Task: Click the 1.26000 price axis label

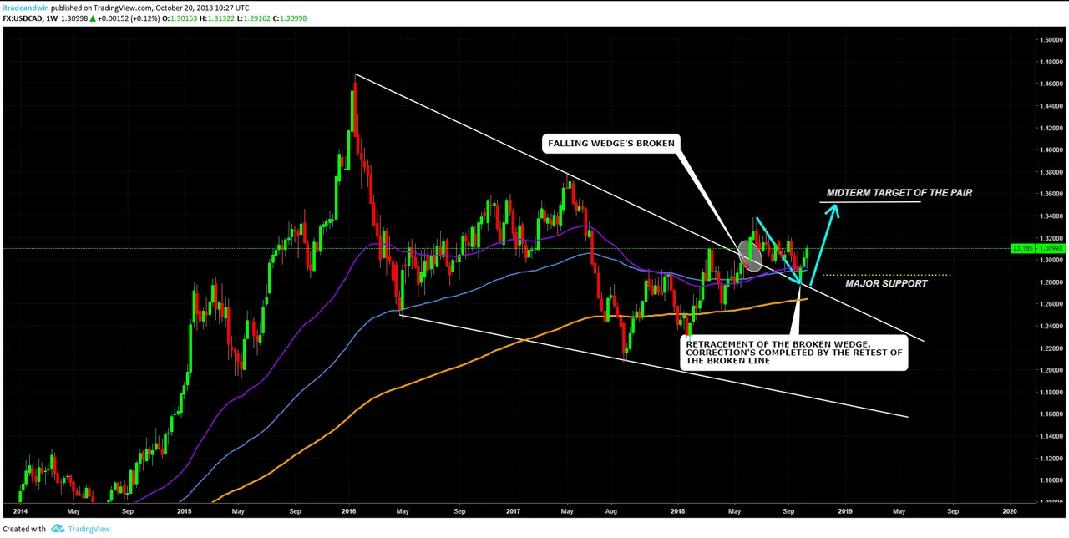Action: [1051, 304]
